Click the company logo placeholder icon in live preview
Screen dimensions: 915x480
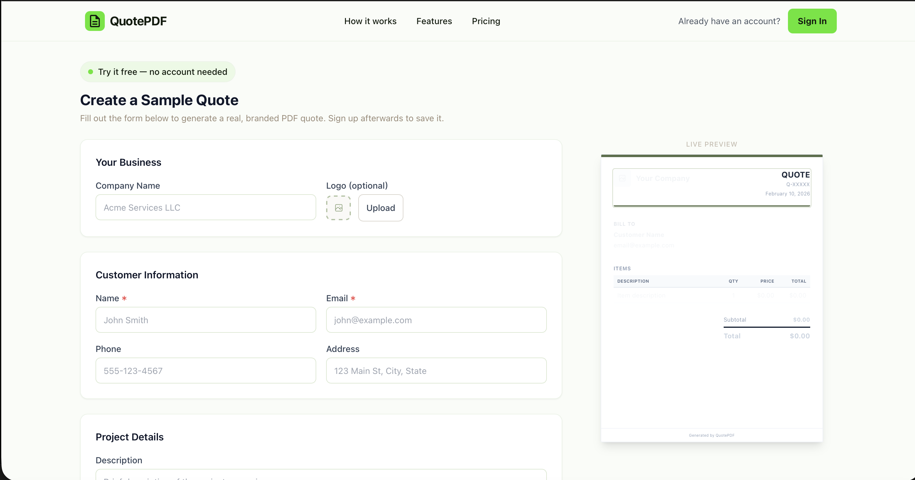(622, 178)
